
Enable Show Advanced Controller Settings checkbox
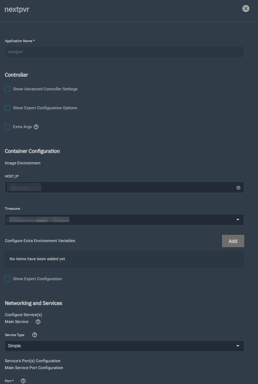coord(8,89)
